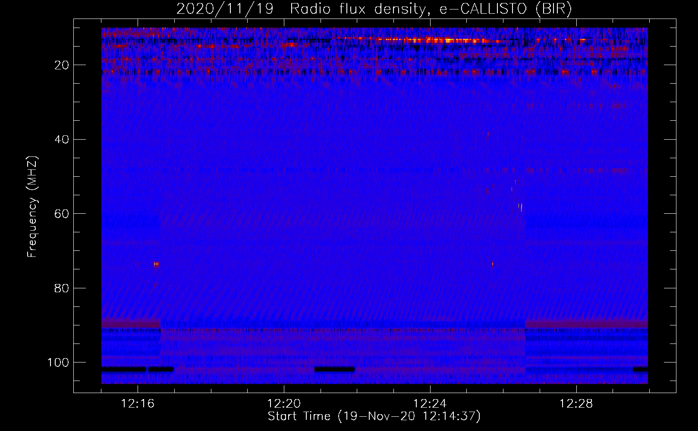This screenshot has width=698, height=431.
Task: Click the 100 frequency tick label
Action: click(58, 362)
